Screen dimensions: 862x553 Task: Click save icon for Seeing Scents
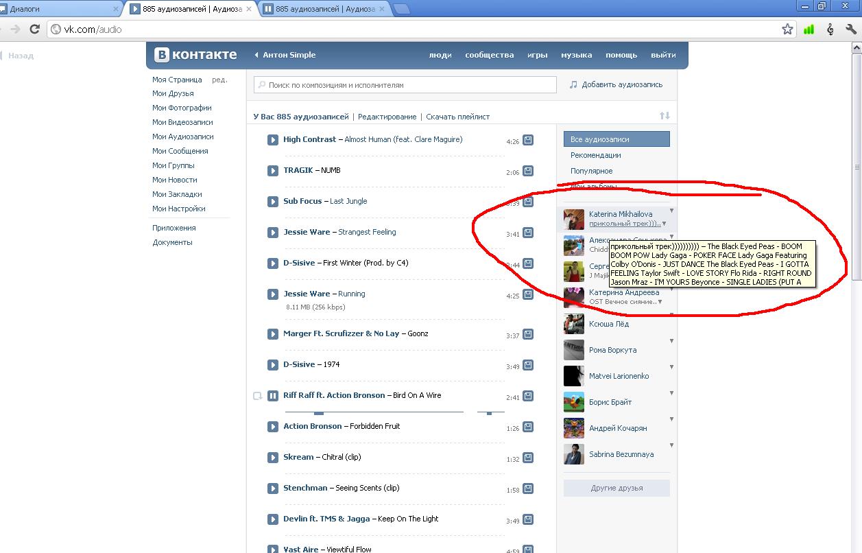[x=528, y=489]
